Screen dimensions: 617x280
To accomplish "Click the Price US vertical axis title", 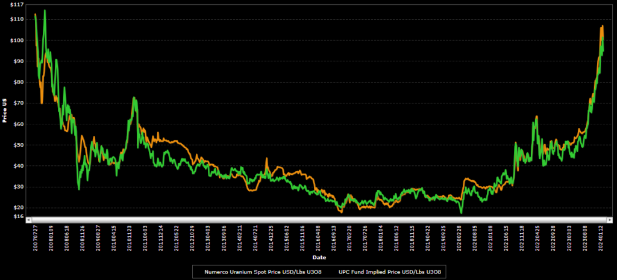I will pos(4,111).
